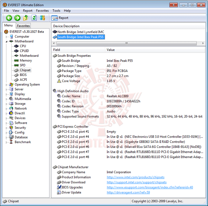Image resolution: width=208 pixels, height=206 pixels.
Task: Select South Bridge: Intel Ibex Peak P55 device
Action: point(81,37)
